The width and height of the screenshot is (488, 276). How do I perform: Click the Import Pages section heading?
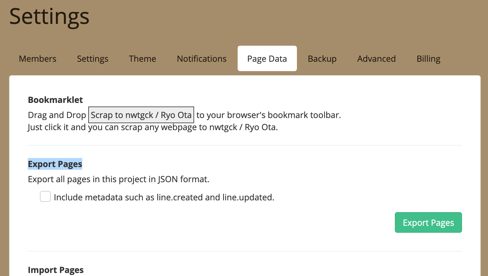point(56,270)
